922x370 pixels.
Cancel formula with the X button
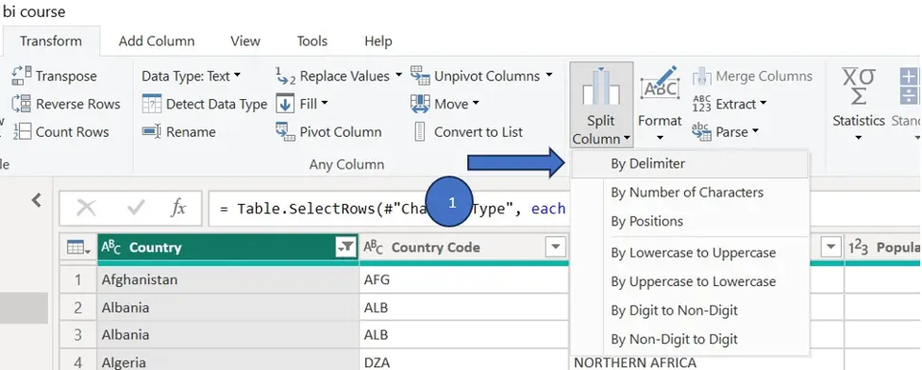(x=87, y=208)
